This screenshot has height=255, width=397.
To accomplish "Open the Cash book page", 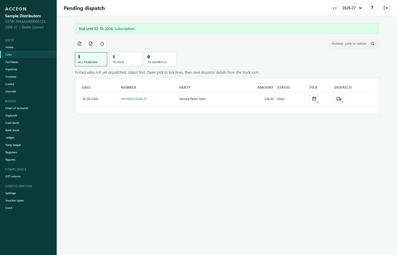I will (28, 123).
